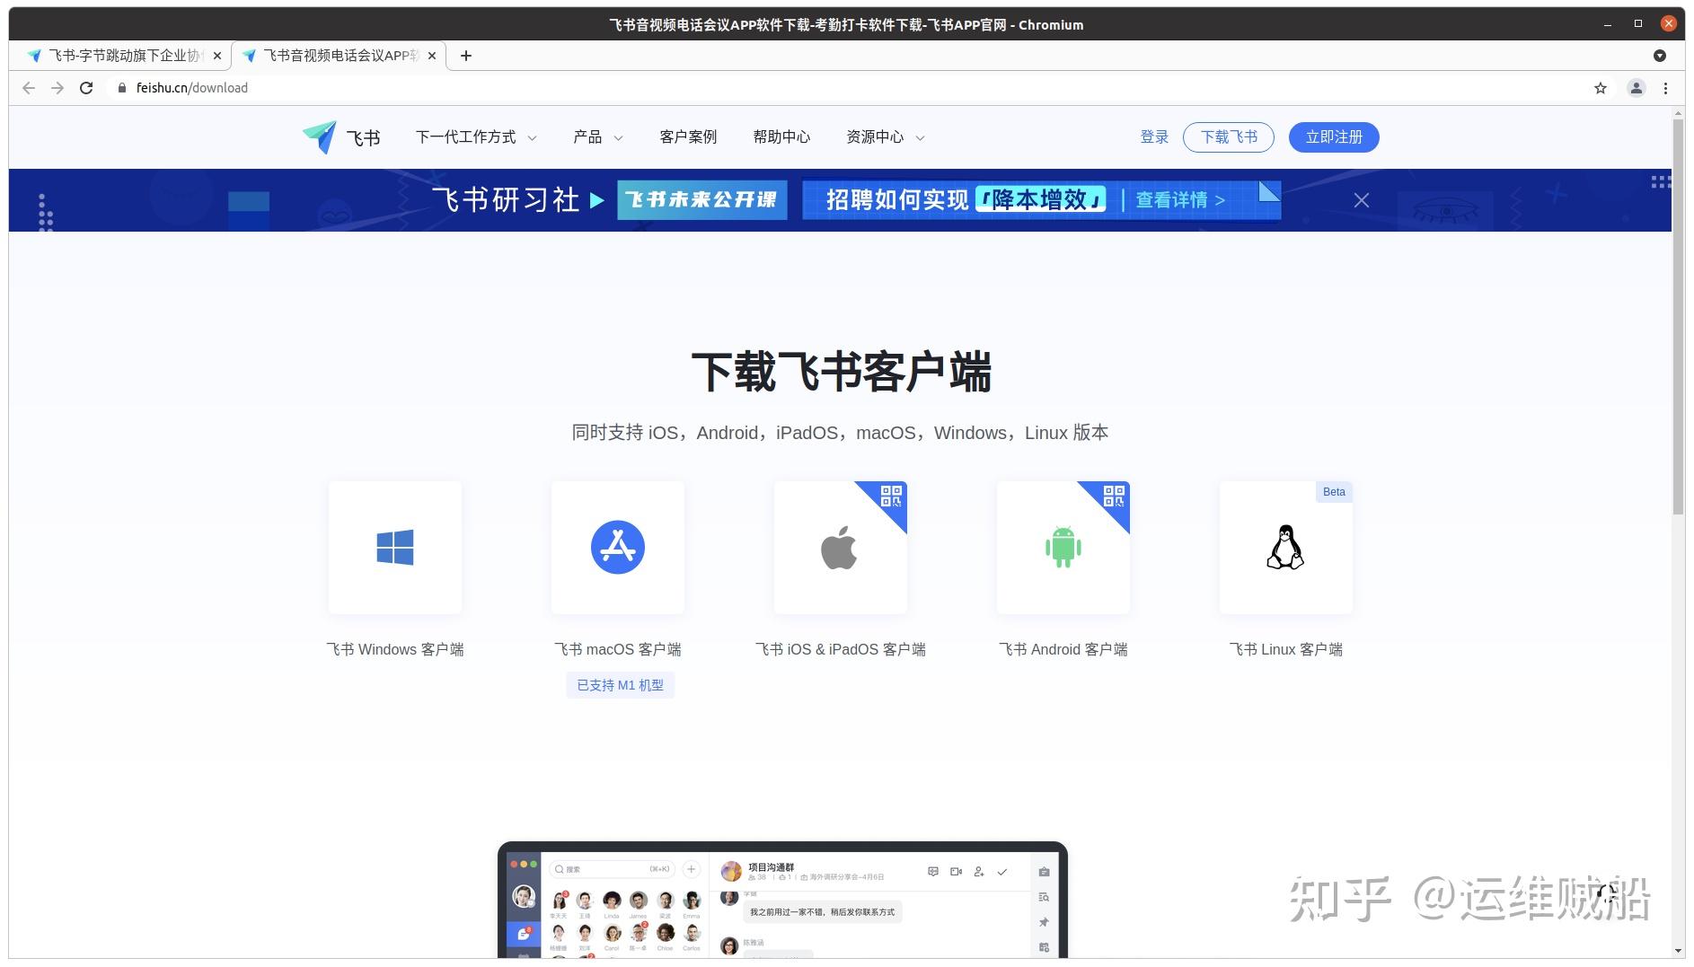Image resolution: width=1694 pixels, height=967 pixels.
Task: Expand the 下一代工作方式 dropdown menu
Action: coord(476,137)
